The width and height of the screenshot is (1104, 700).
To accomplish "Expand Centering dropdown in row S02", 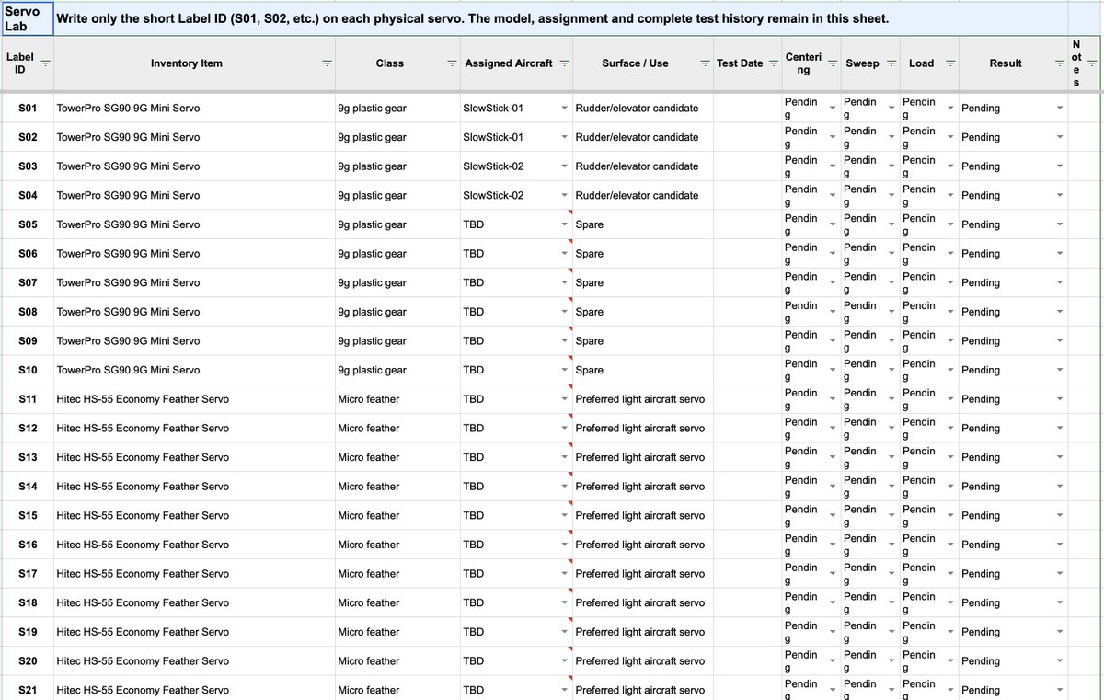I will (833, 137).
